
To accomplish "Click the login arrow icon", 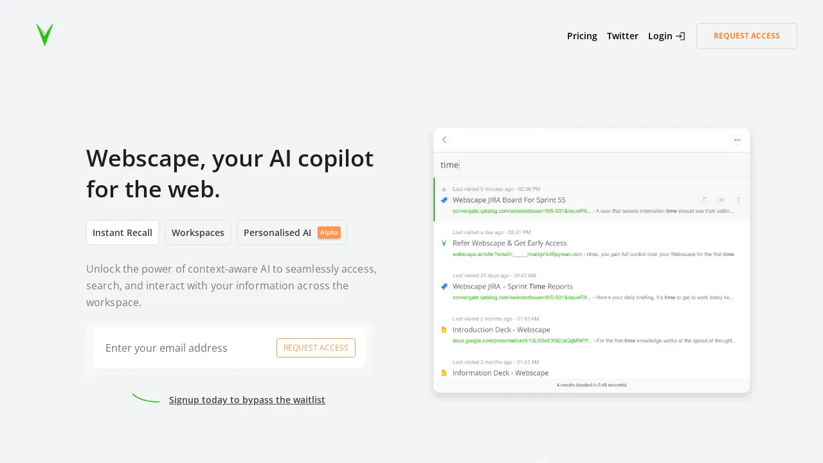I will 680,36.
